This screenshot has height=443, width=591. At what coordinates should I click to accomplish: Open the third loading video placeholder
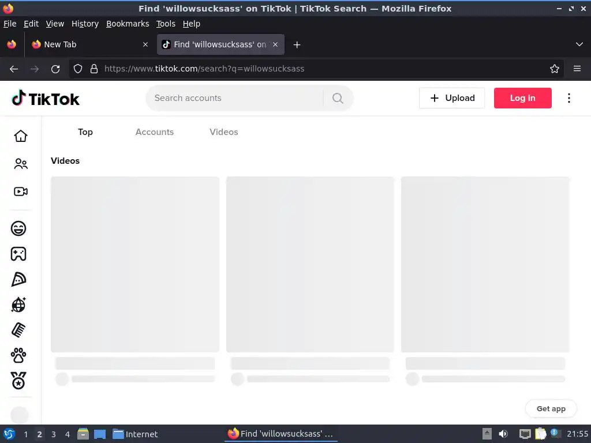pos(485,264)
